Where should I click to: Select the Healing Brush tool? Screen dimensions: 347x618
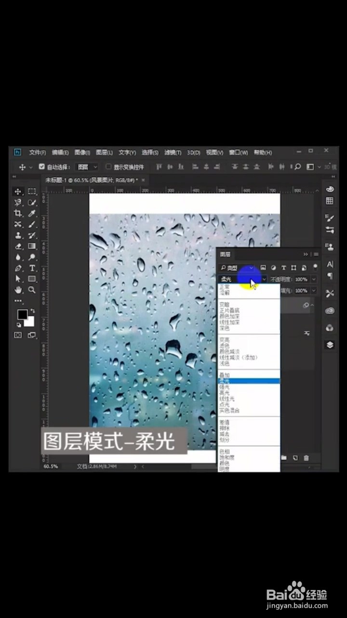coord(18,225)
